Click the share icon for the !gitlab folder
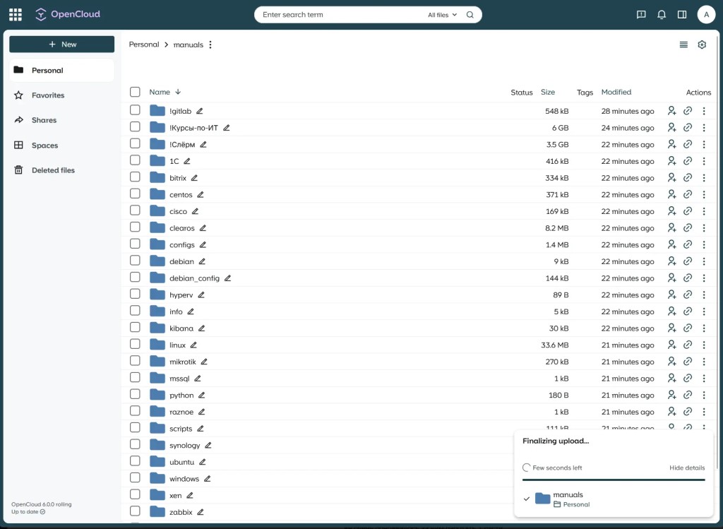 click(671, 111)
